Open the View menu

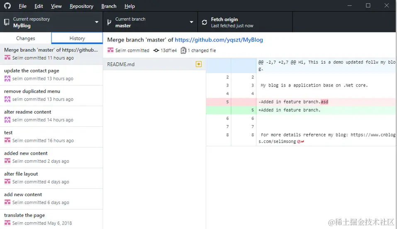[56, 6]
